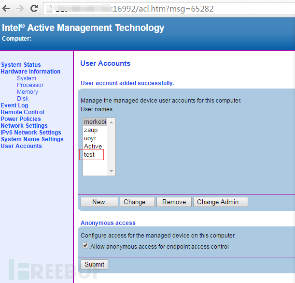This screenshot has height=283, width=295.
Task: Click the browser forward arrow
Action: [x=20, y=9]
